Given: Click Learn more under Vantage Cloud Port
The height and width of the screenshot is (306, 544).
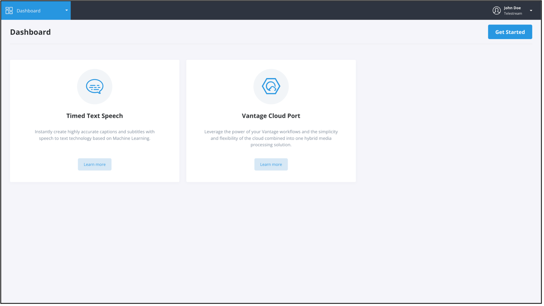Looking at the screenshot, I should [x=271, y=164].
